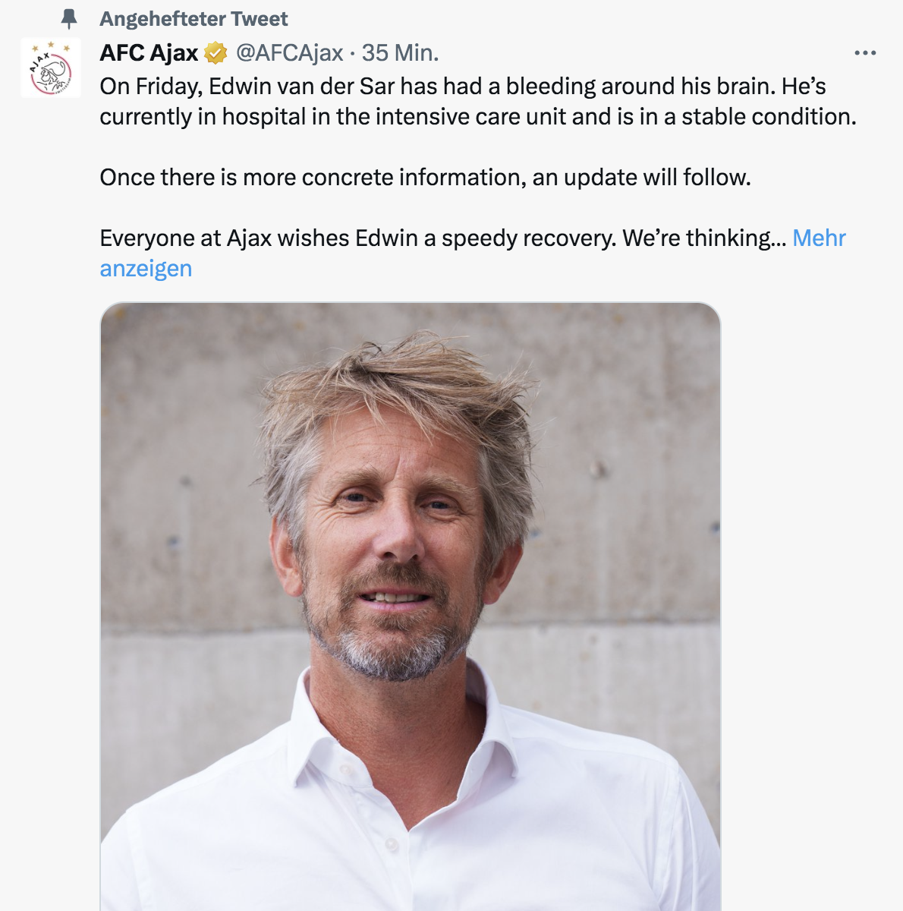Image resolution: width=903 pixels, height=911 pixels.
Task: Open the three-dot more options menu
Action: 864,53
